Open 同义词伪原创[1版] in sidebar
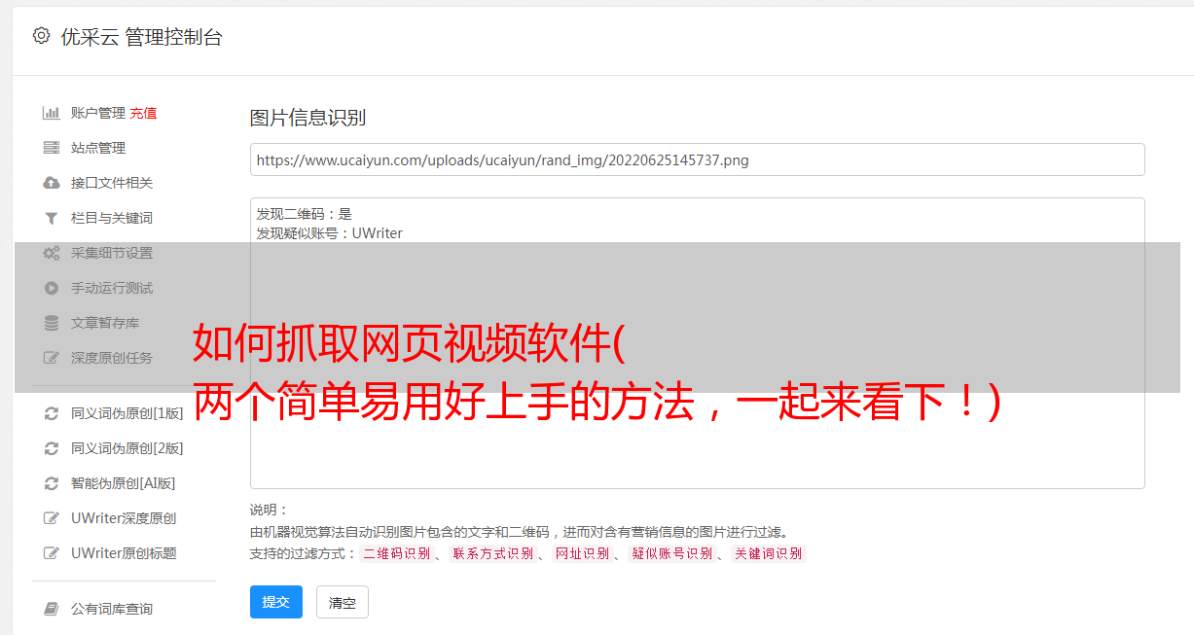 (127, 413)
